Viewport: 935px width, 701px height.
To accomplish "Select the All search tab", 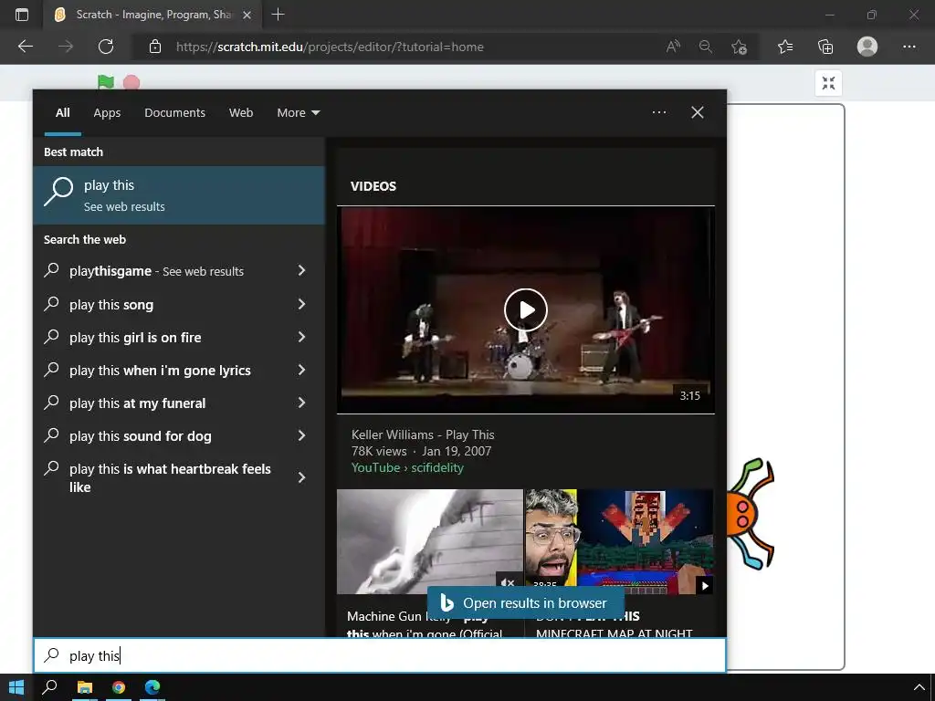I will [x=63, y=112].
